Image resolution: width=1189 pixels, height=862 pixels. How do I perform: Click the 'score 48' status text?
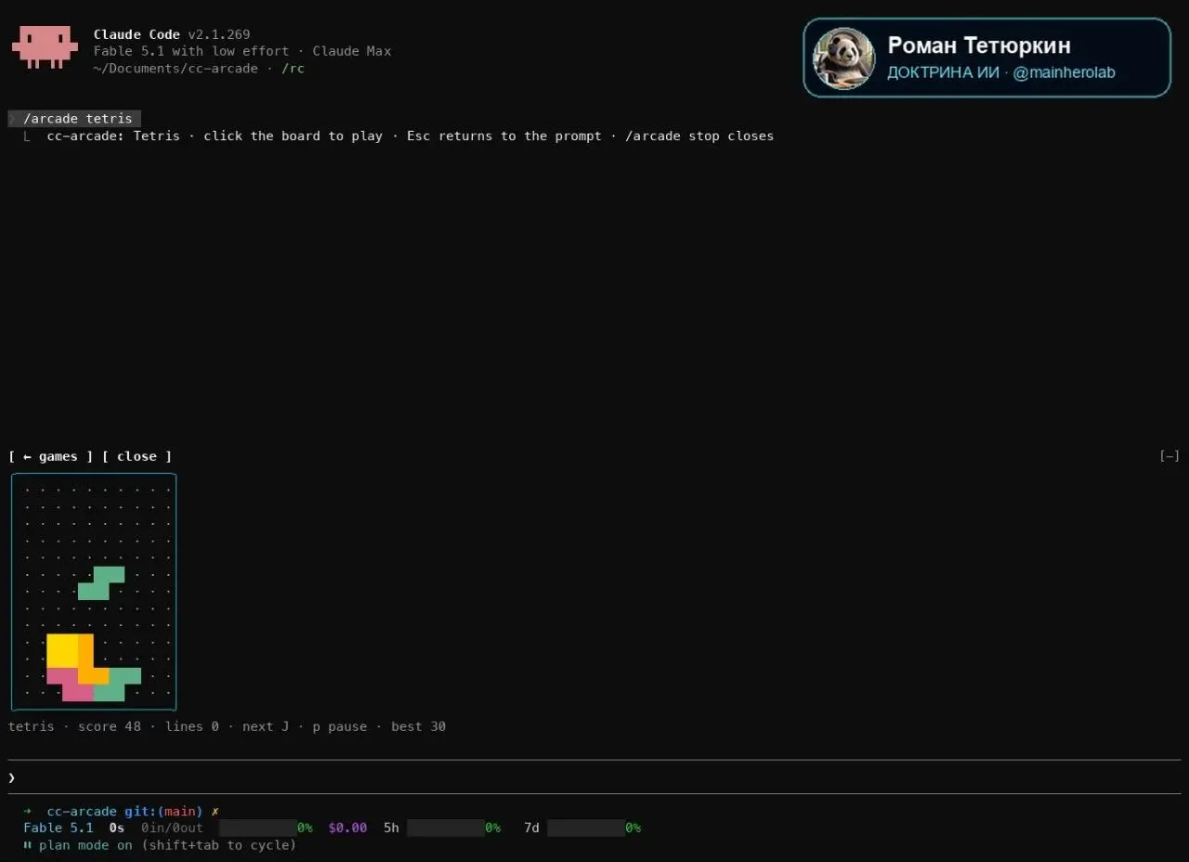tap(110, 726)
